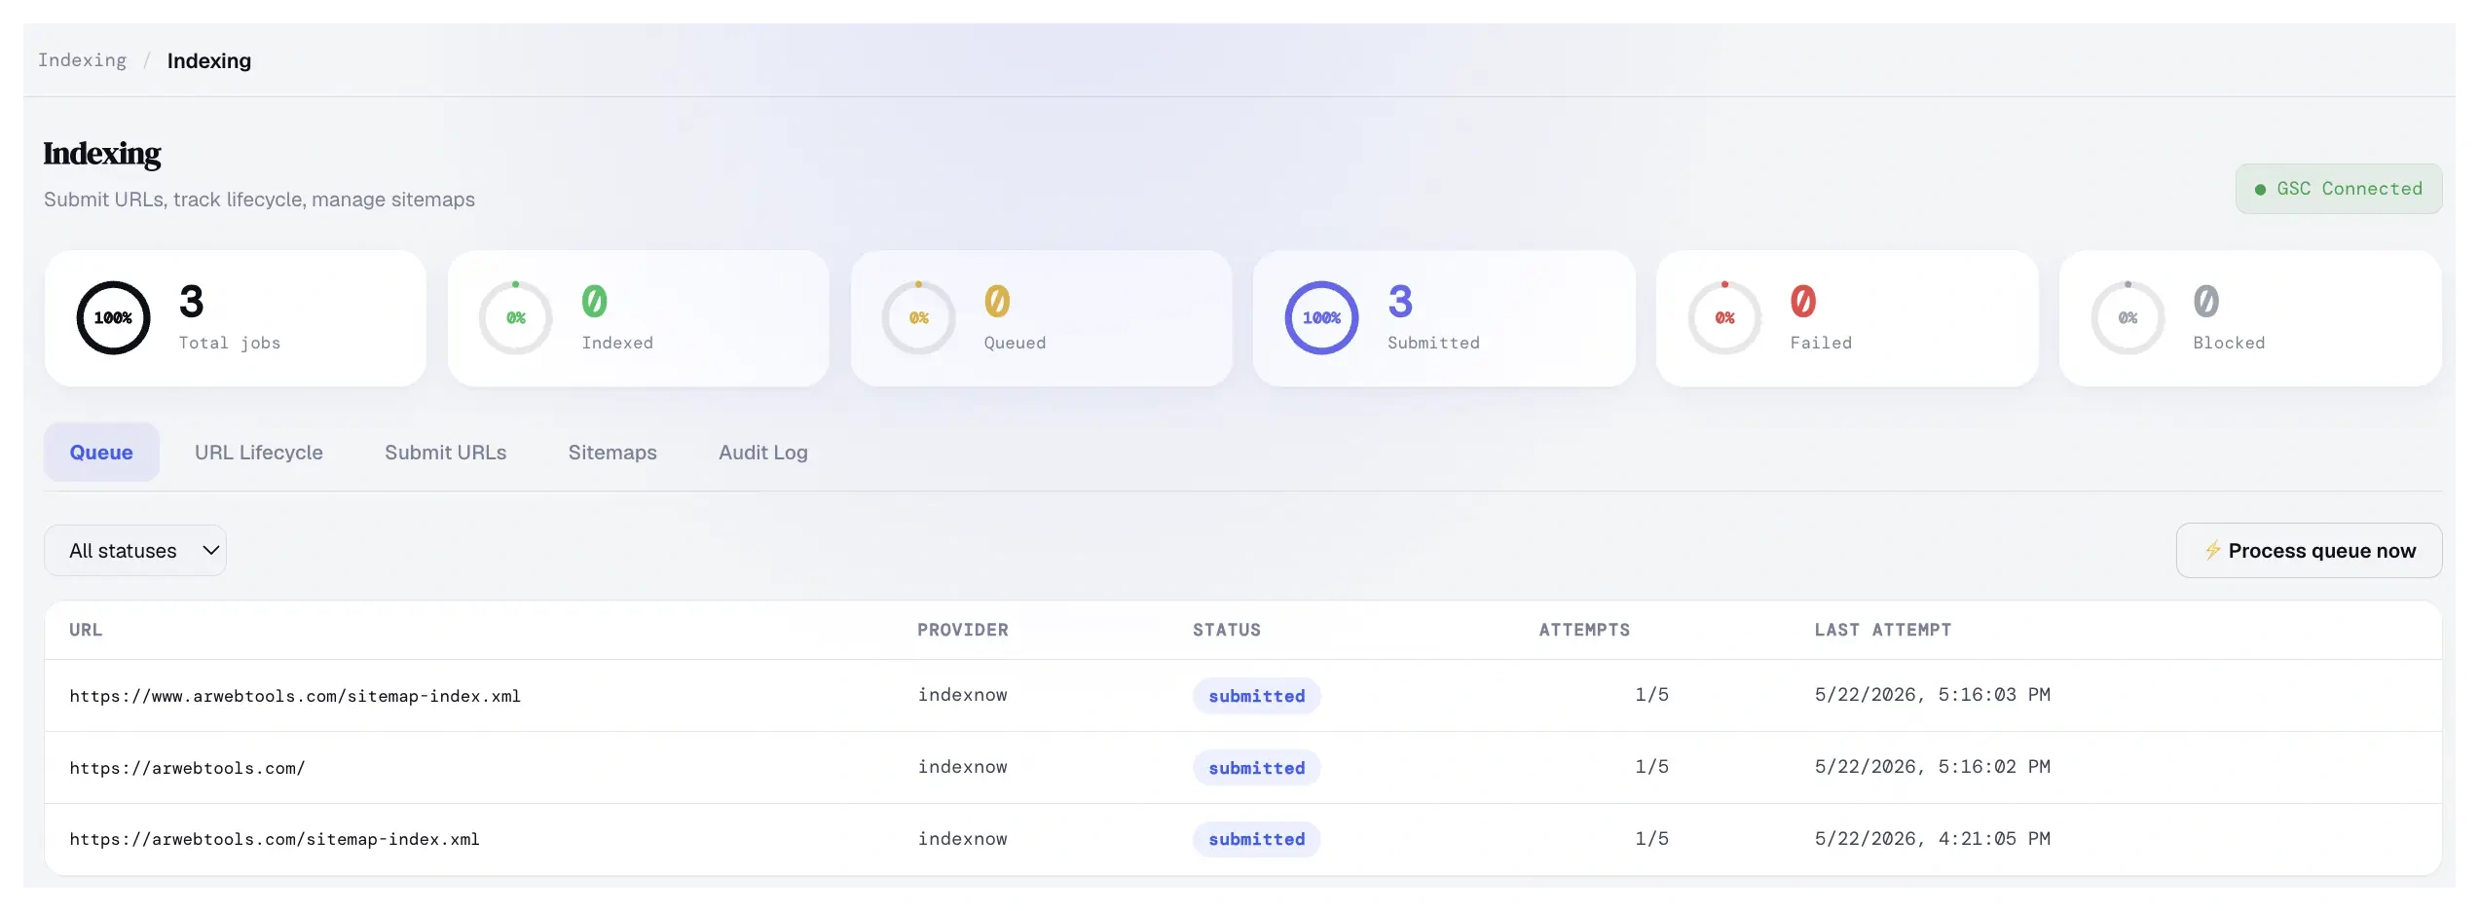Screen dimensions: 2479x911
Task: Click indexnow provider in the 5:16:02 row
Action: [963, 767]
